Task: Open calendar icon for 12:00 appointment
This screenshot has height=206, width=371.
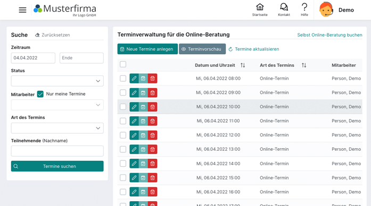Action: point(143,135)
